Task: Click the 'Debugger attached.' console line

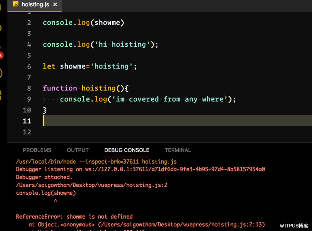Action: [44, 177]
